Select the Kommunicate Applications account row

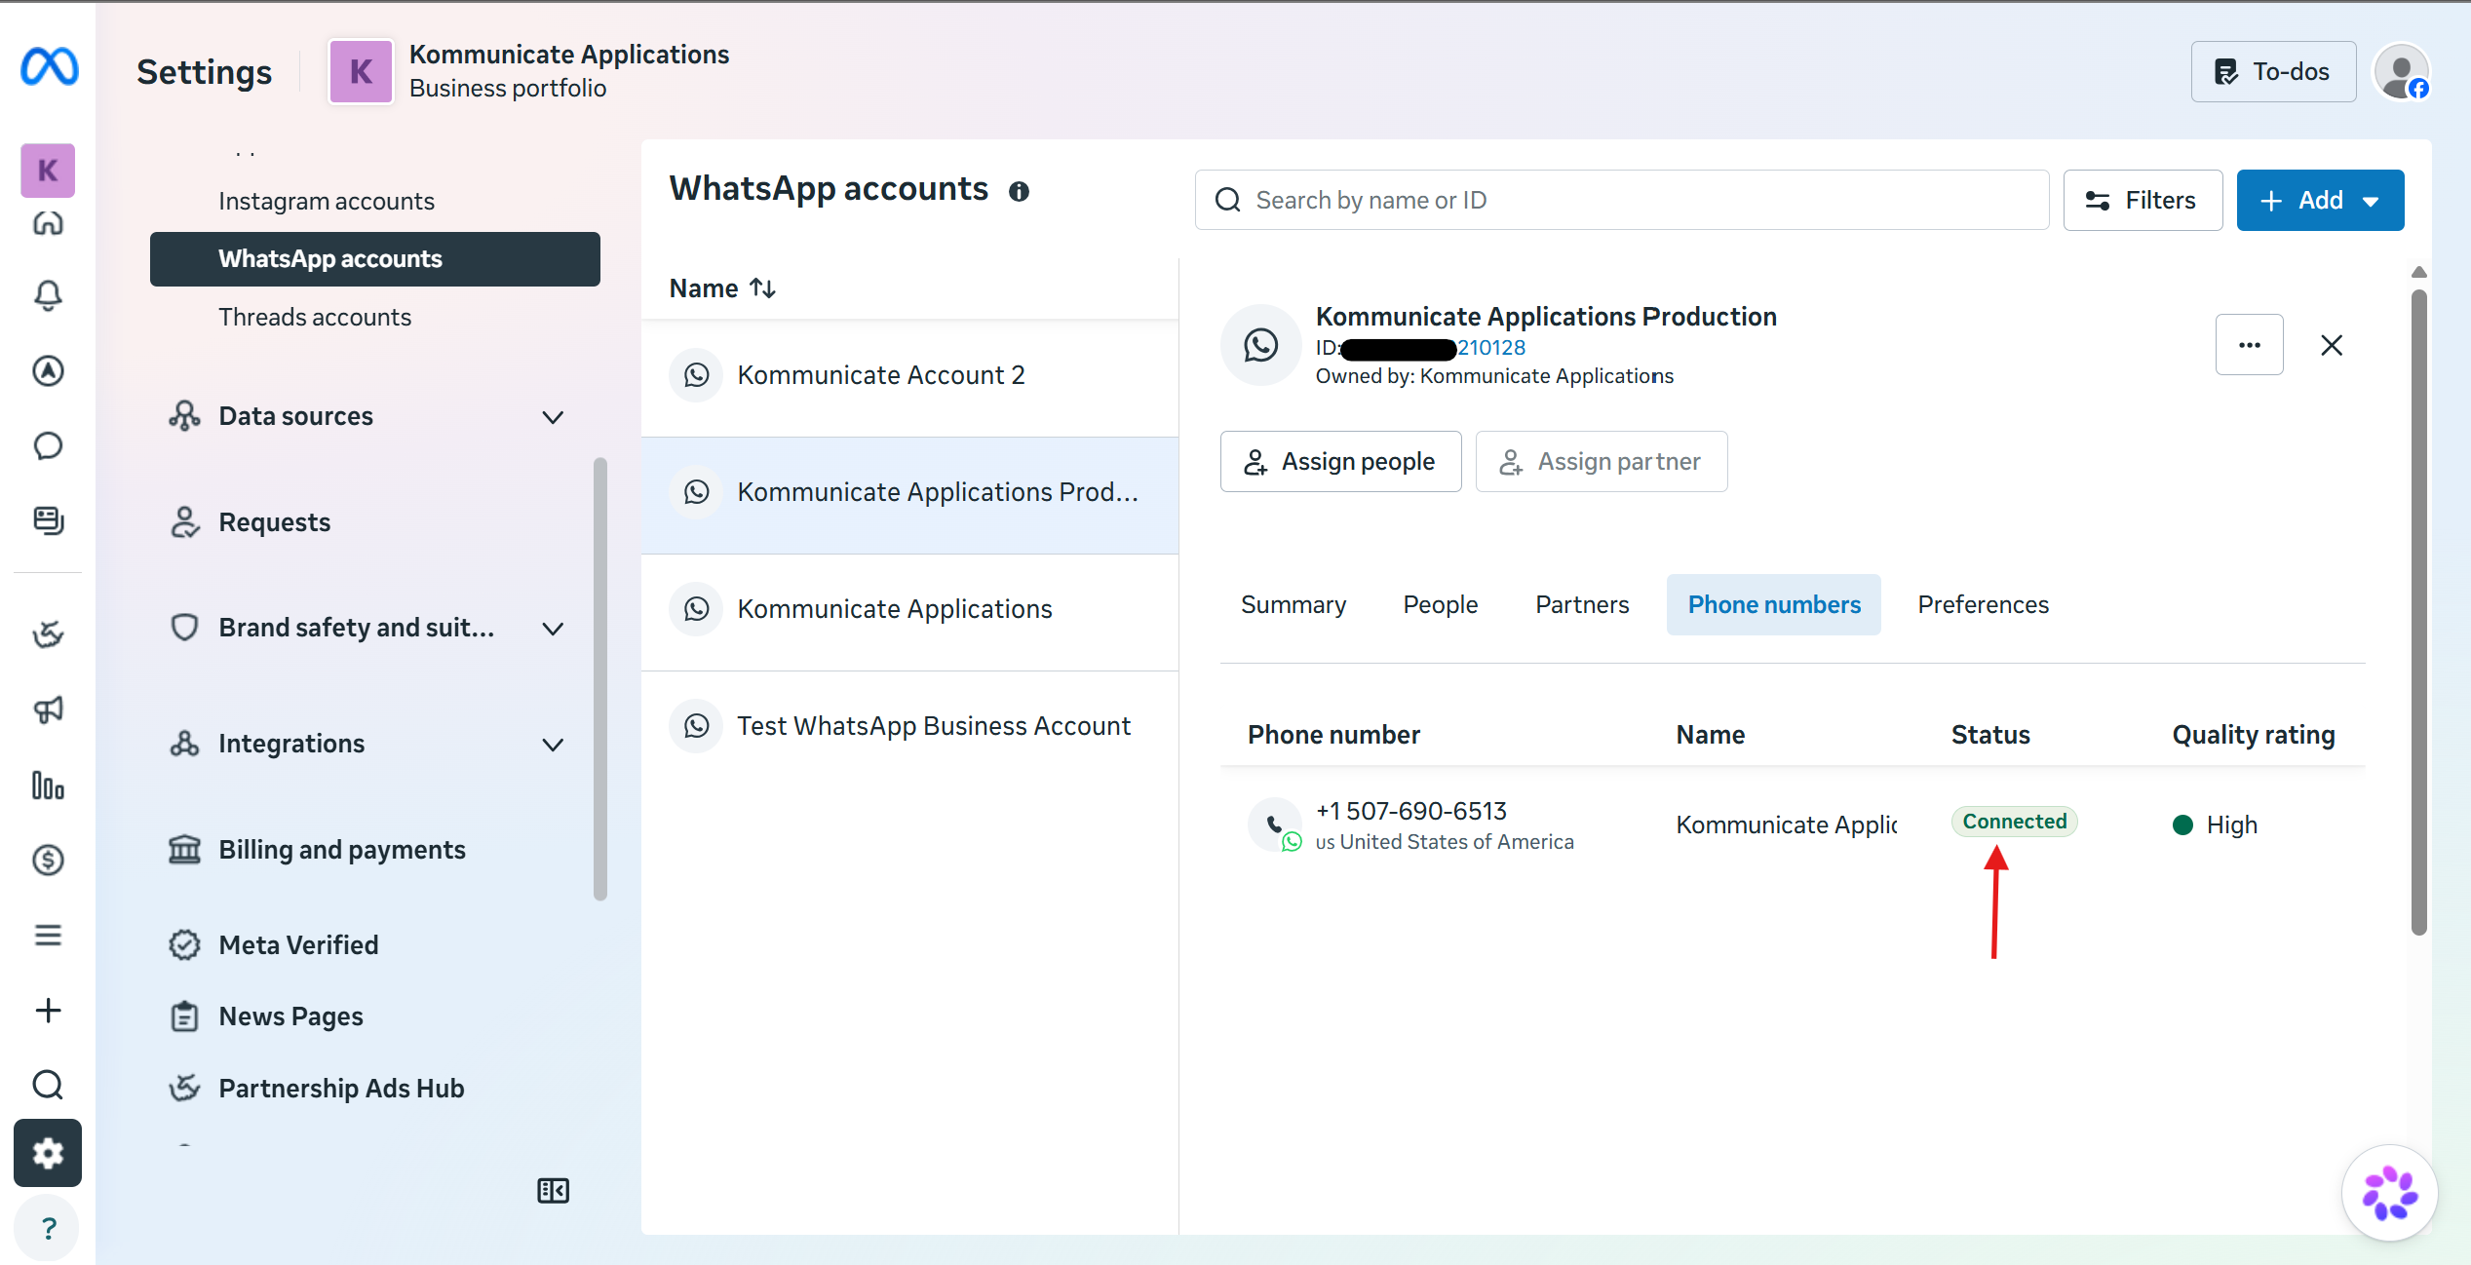point(909,610)
